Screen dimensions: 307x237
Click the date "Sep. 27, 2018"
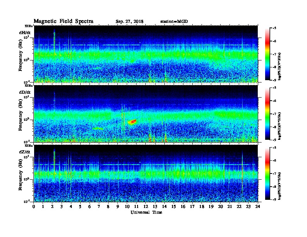[129, 22]
